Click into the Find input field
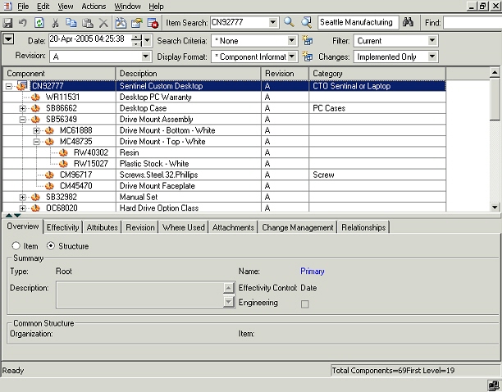502x392 pixels. (472, 22)
